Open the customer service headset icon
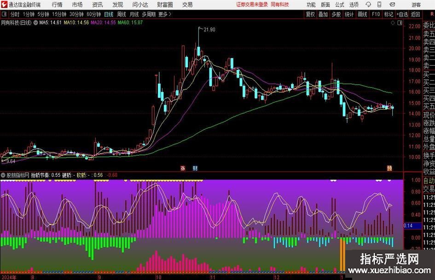 click(368, 5)
